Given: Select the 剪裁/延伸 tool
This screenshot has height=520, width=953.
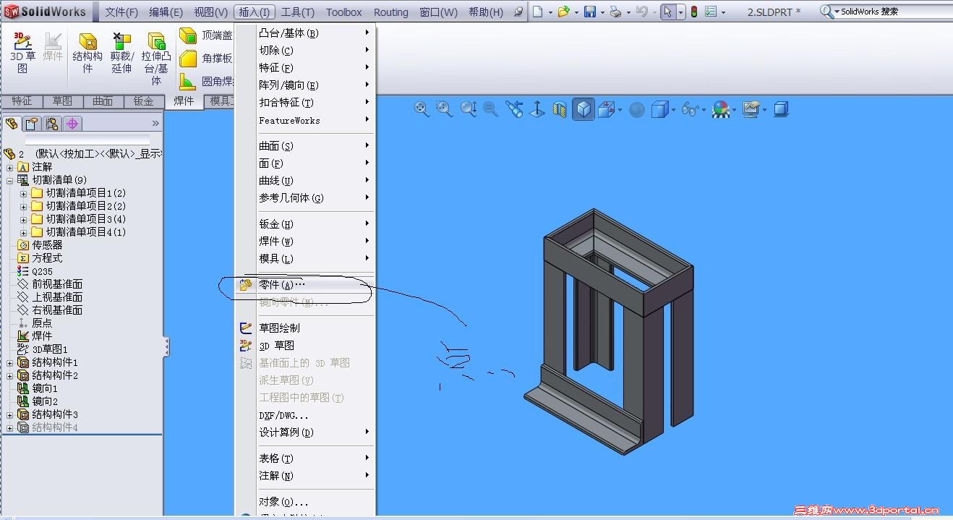Looking at the screenshot, I should (x=121, y=53).
